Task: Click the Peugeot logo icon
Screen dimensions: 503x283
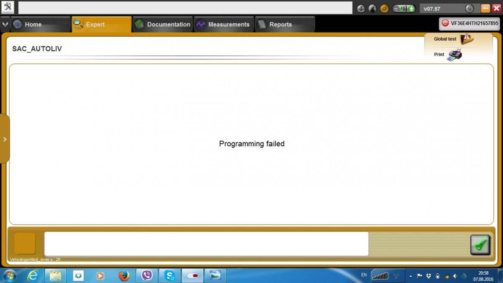Action: [x=8, y=8]
